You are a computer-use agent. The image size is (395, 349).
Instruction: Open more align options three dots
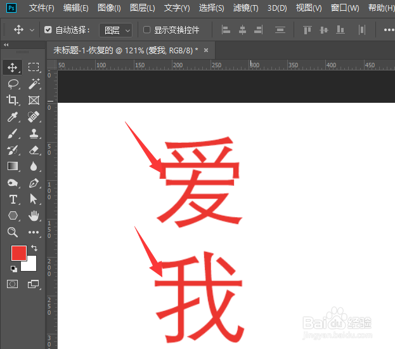coord(389,30)
